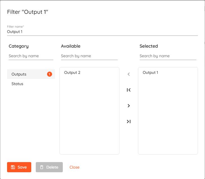This screenshot has width=205, height=179.
Task: Select Output 1 in the Selected list
Action: (151, 72)
